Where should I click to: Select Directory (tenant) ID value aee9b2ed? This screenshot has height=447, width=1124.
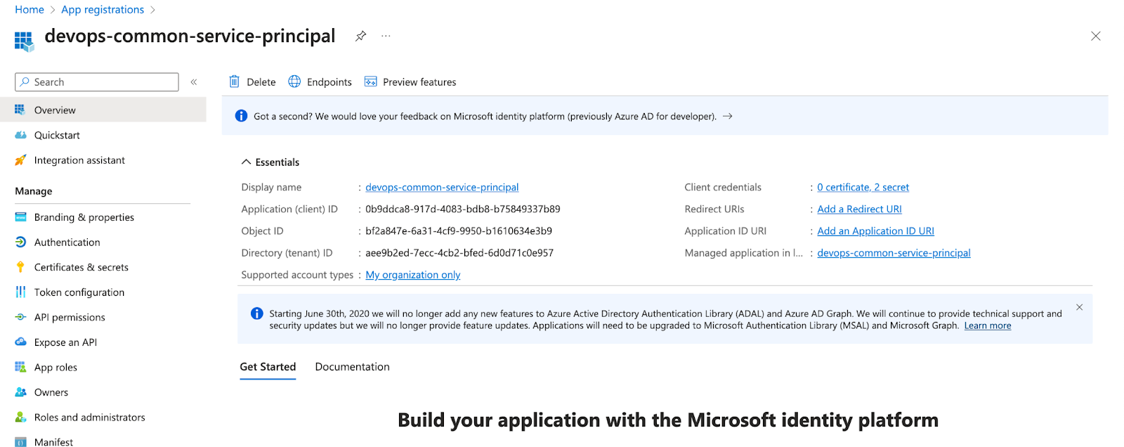click(x=459, y=253)
